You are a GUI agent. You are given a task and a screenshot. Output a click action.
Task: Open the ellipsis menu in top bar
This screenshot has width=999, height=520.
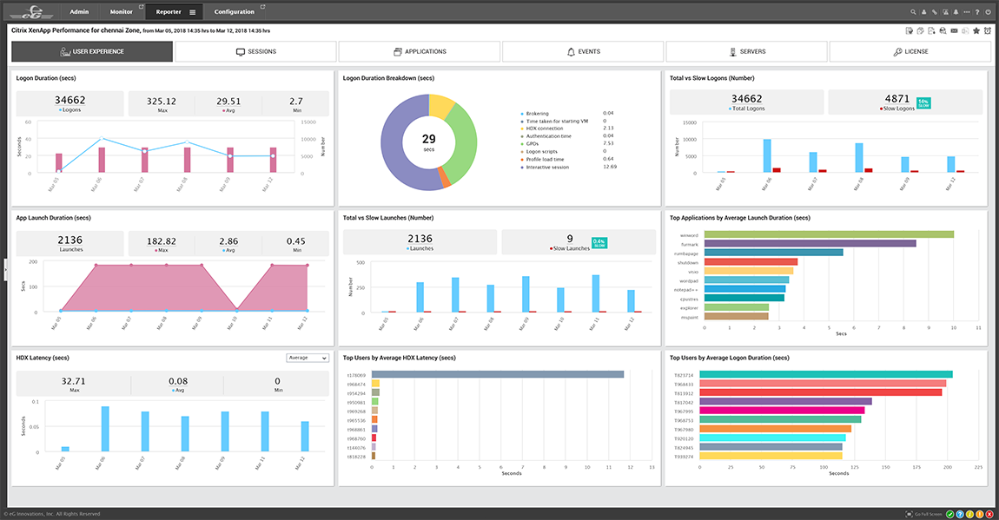pyautogui.click(x=966, y=12)
